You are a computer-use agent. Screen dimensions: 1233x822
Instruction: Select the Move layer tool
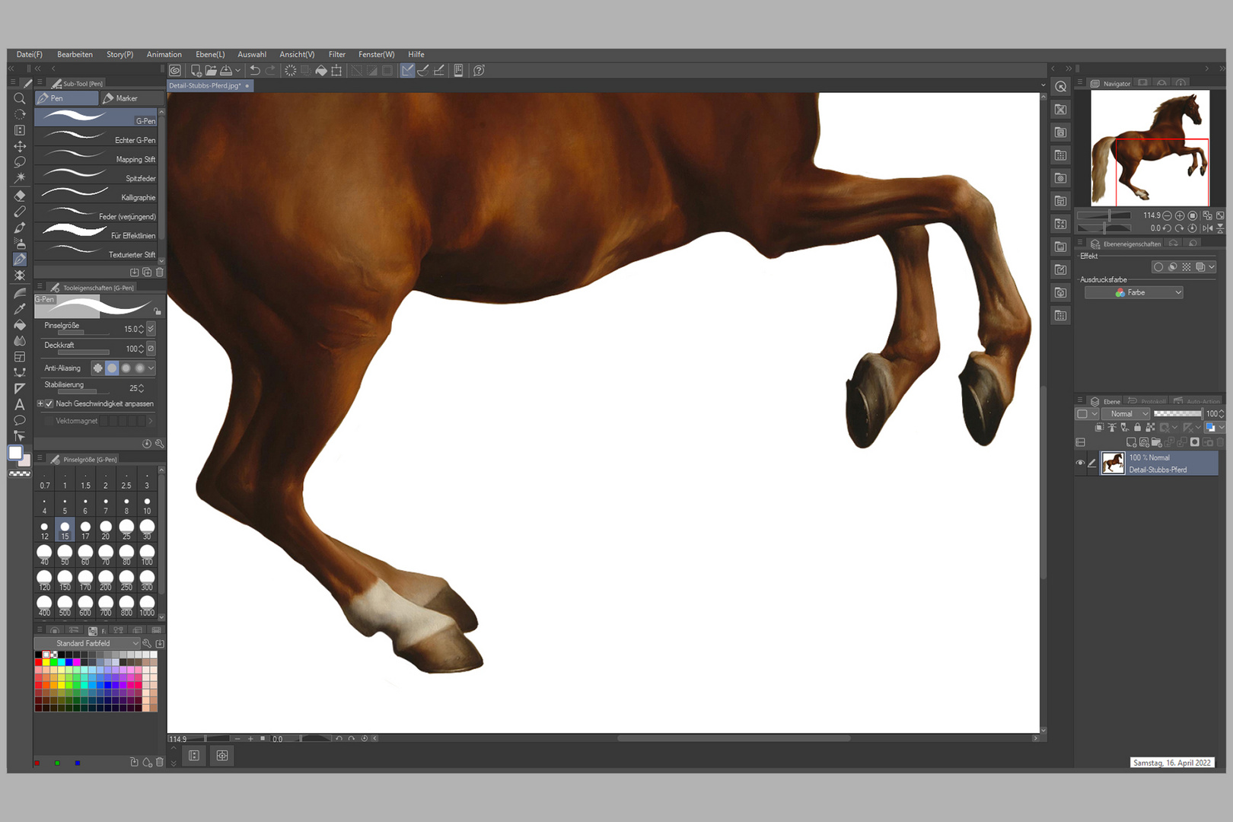click(x=20, y=145)
